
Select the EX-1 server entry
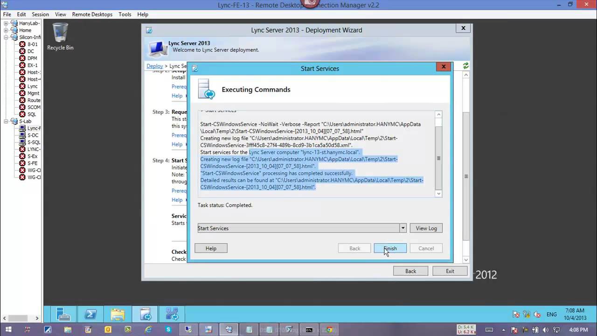[33, 65]
